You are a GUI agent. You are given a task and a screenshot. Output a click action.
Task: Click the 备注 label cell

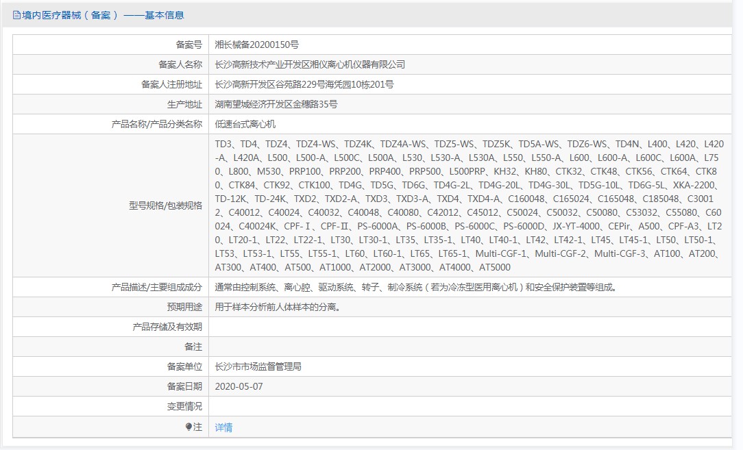(x=111, y=347)
